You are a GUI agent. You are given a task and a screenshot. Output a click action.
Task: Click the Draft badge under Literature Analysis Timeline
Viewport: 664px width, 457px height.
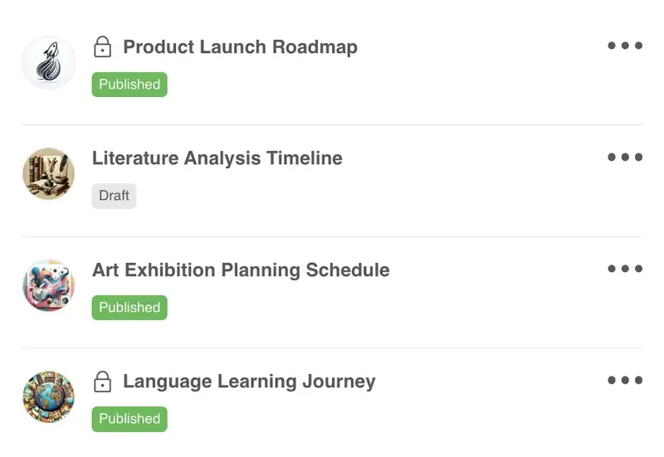[x=114, y=196]
